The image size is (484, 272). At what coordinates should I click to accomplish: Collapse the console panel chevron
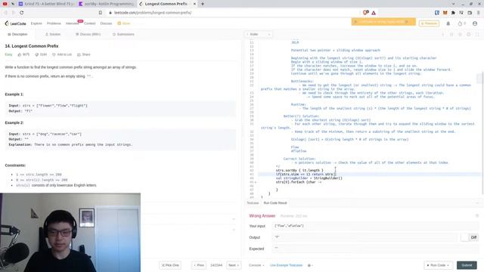pyautogui.click(x=477, y=203)
